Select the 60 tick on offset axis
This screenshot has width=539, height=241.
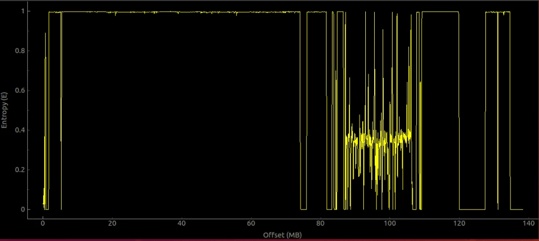click(251, 223)
